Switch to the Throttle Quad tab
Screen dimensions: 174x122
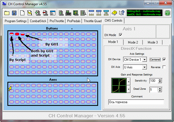(x=93, y=21)
